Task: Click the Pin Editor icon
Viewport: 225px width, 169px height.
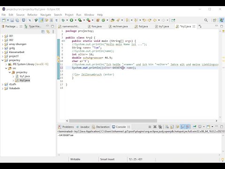Action: tap(173, 20)
